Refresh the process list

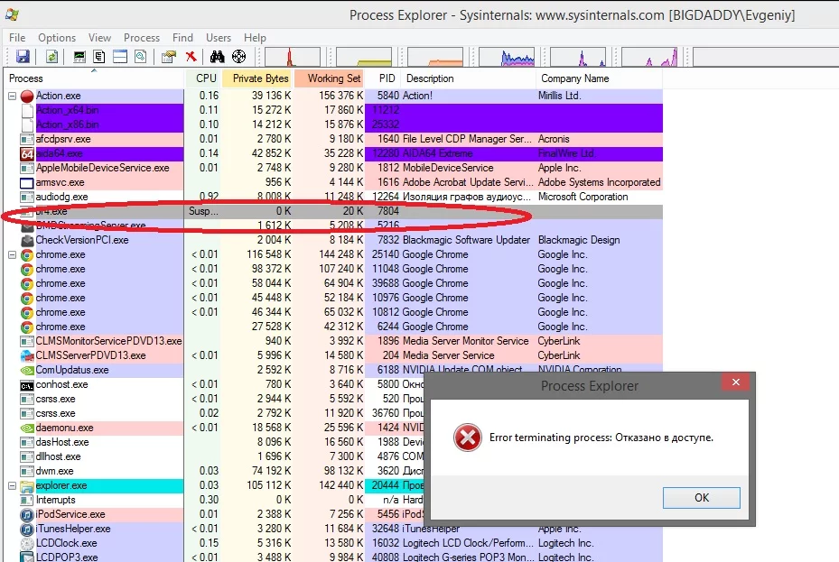click(x=52, y=56)
